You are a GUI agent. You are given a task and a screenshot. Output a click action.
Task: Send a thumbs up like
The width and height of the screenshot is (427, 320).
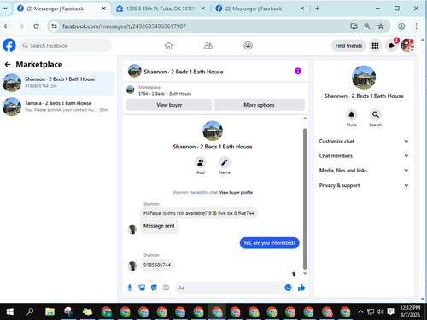pos(301,288)
